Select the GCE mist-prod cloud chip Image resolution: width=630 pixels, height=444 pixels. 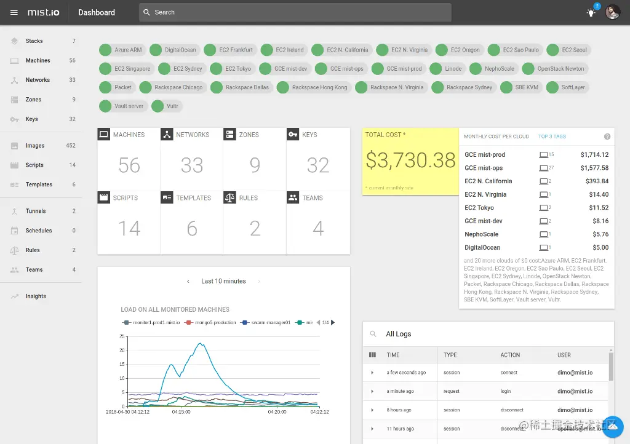click(x=398, y=69)
